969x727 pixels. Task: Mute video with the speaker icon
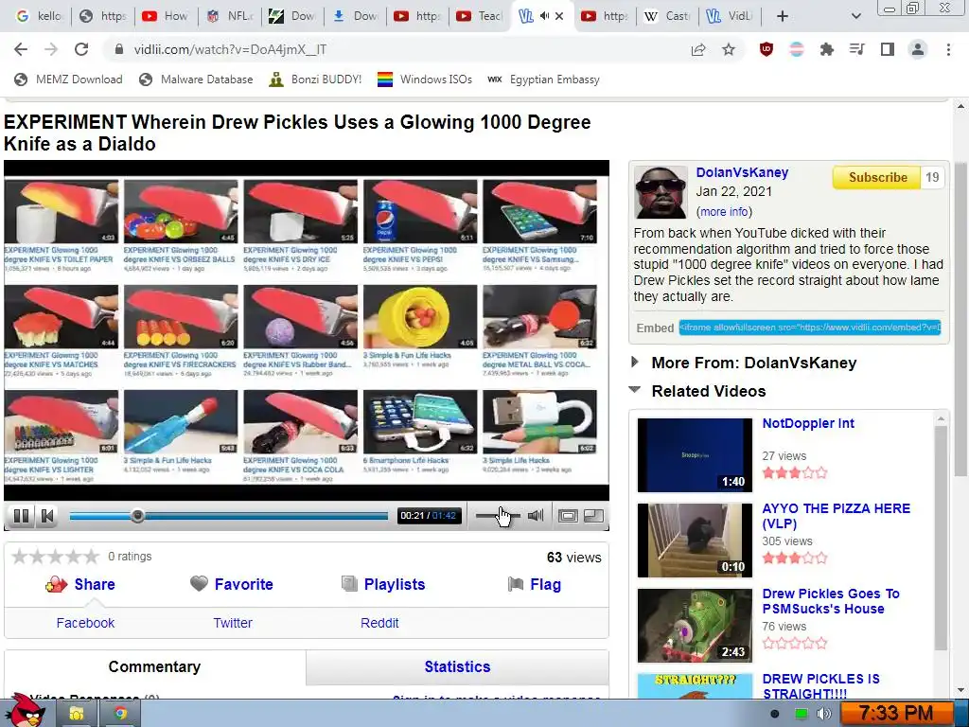pos(536,516)
